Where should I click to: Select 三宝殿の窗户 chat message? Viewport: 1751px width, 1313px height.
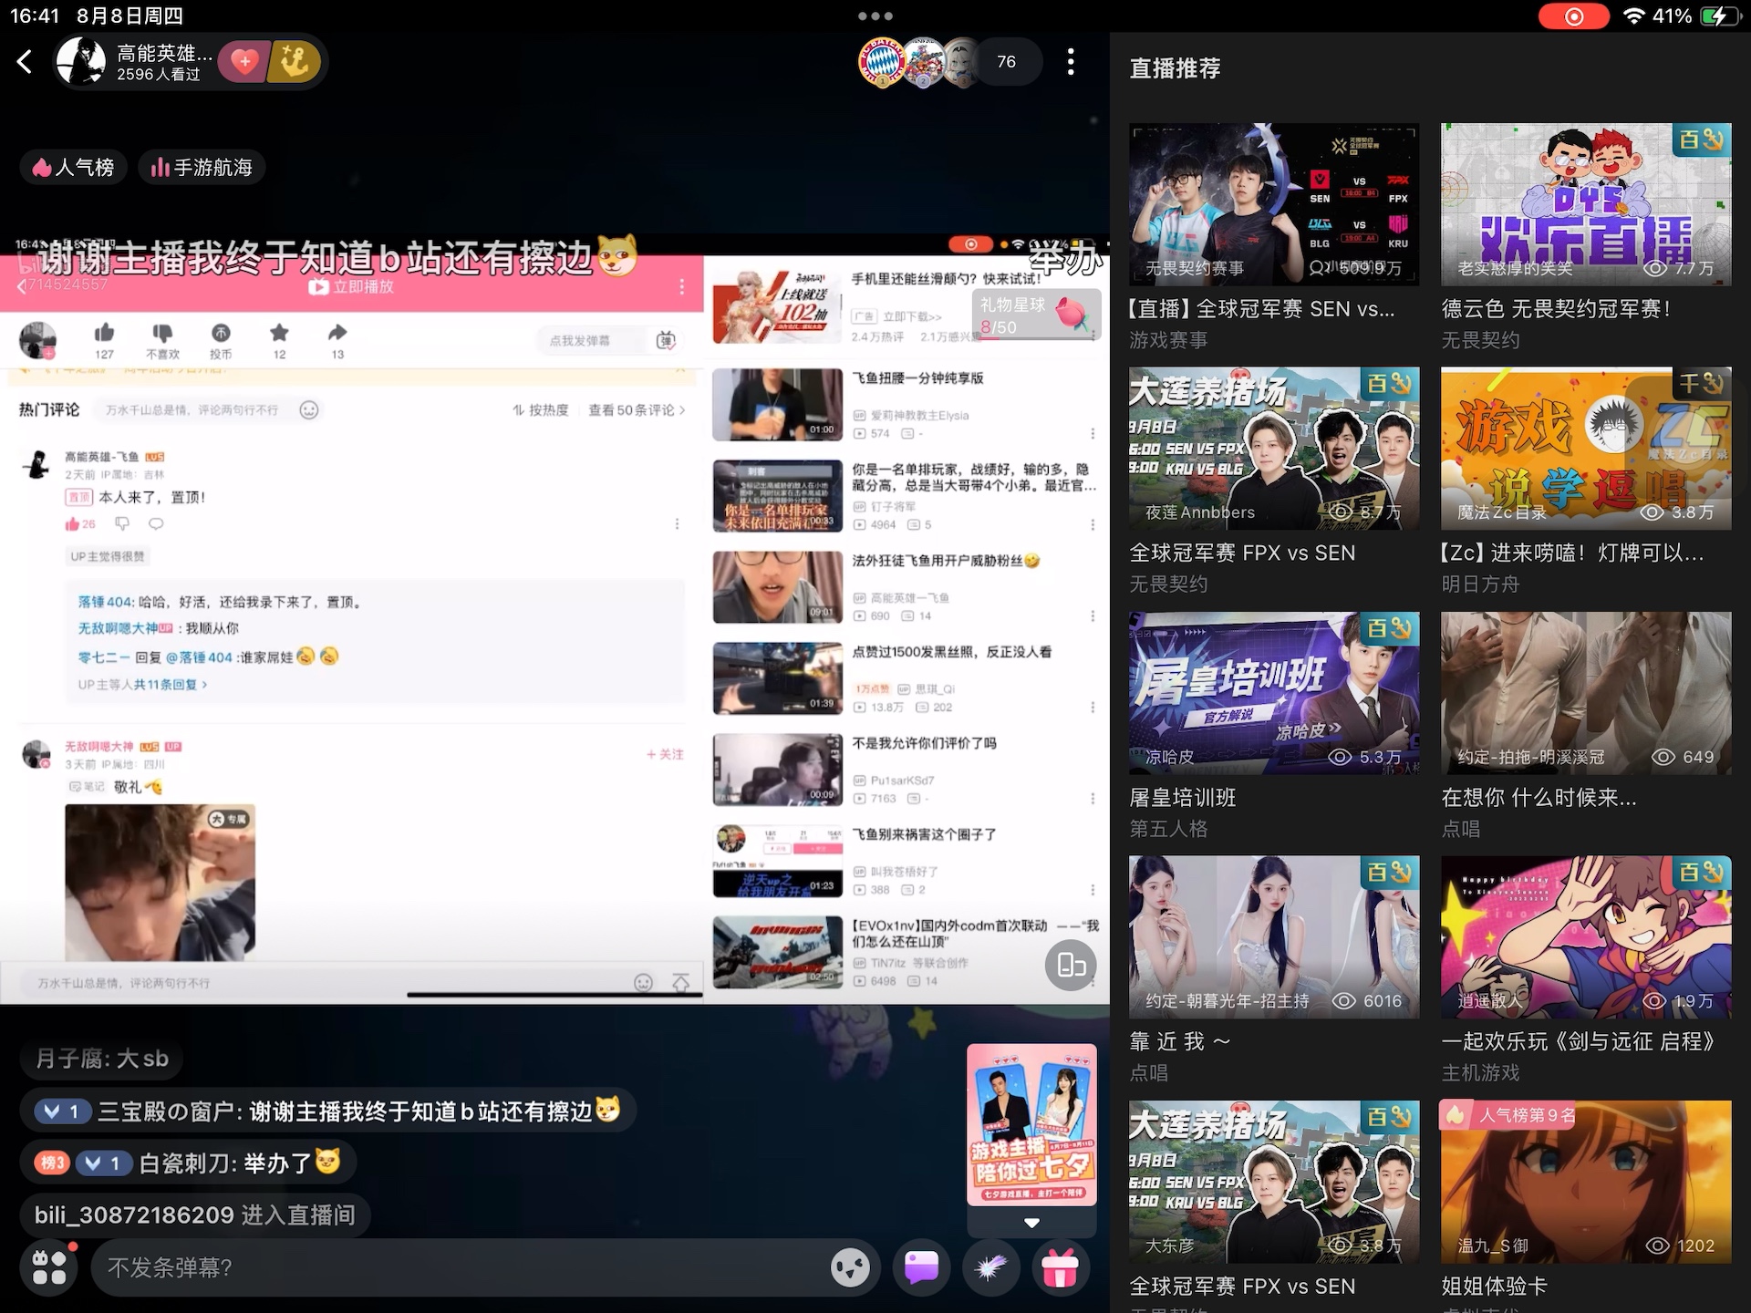(327, 1111)
